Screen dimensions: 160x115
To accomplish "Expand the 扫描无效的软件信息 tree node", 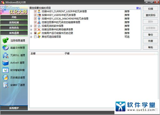I will [31, 26].
